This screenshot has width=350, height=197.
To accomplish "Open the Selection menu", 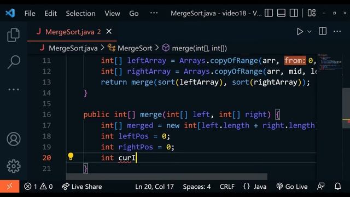I will click(80, 13).
